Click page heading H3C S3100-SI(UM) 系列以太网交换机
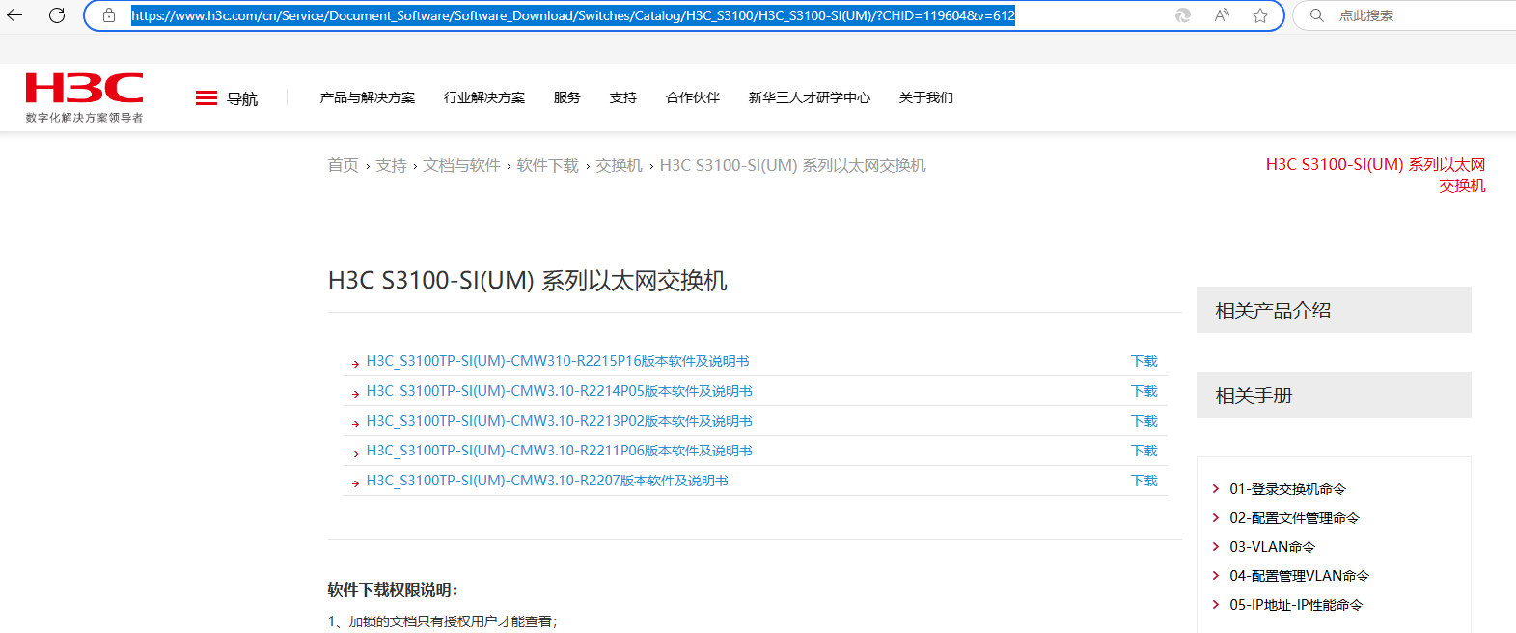 point(528,281)
